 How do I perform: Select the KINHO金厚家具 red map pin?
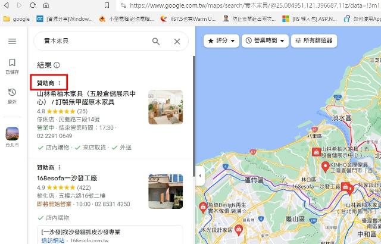[326, 167]
